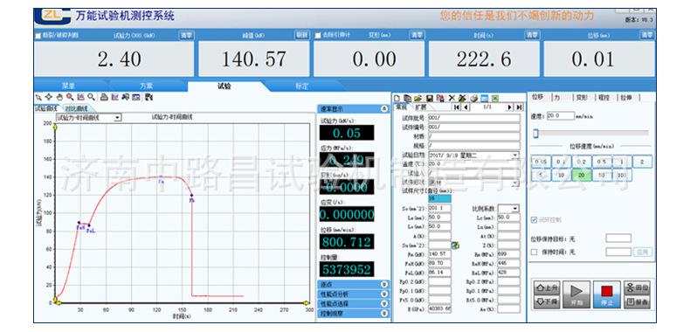Screen dimensions: 690x332
Task: Click the new blank document icon
Action: point(397,98)
